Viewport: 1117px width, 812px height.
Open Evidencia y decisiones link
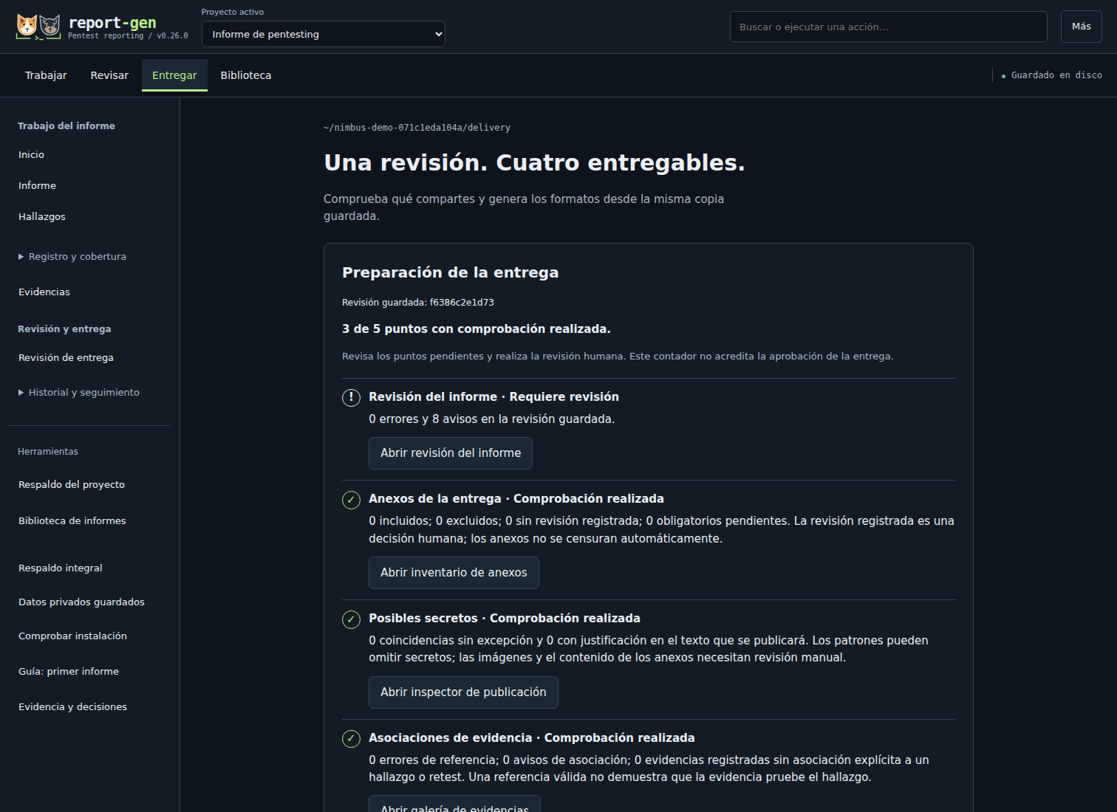click(72, 707)
